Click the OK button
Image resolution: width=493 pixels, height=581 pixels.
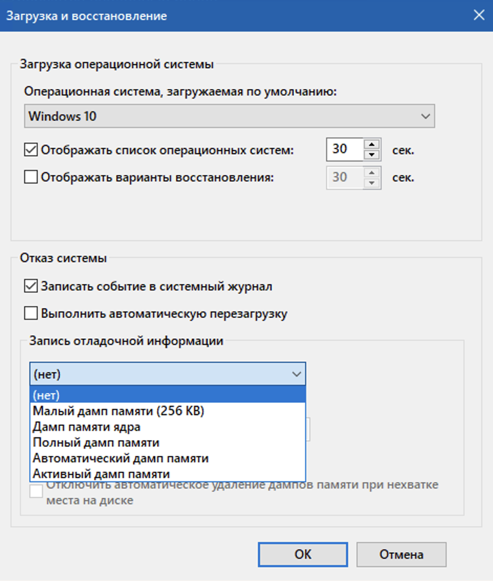point(303,554)
